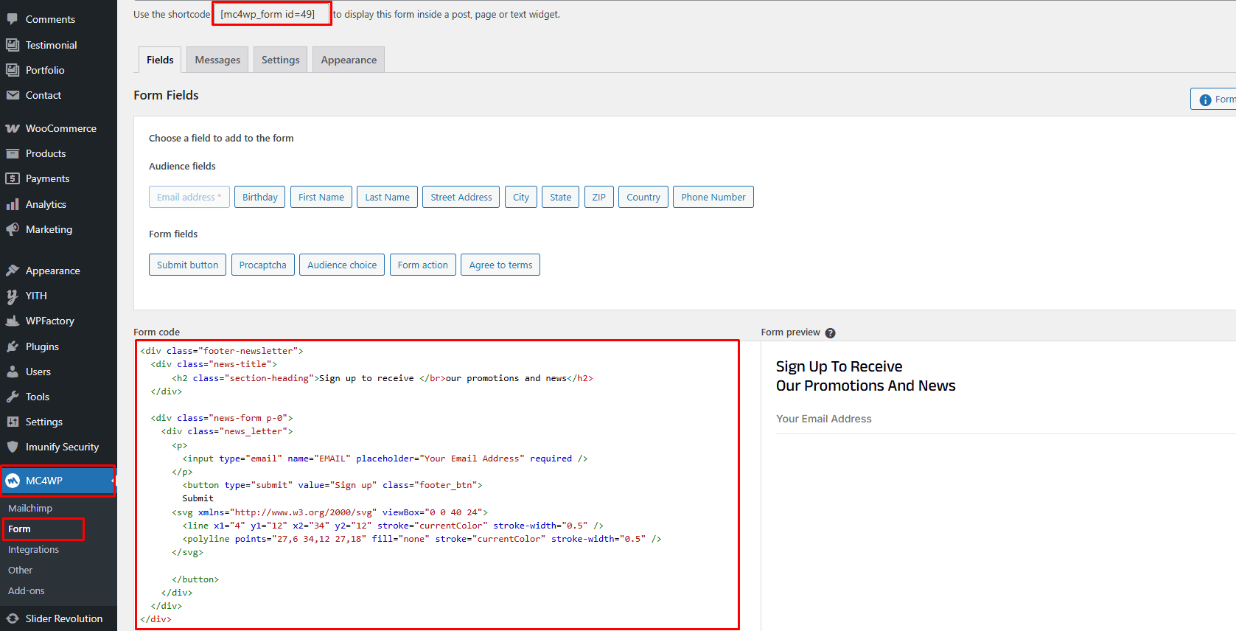The height and width of the screenshot is (631, 1236).
Task: Click inside the Form code editor
Action: [x=438, y=485]
